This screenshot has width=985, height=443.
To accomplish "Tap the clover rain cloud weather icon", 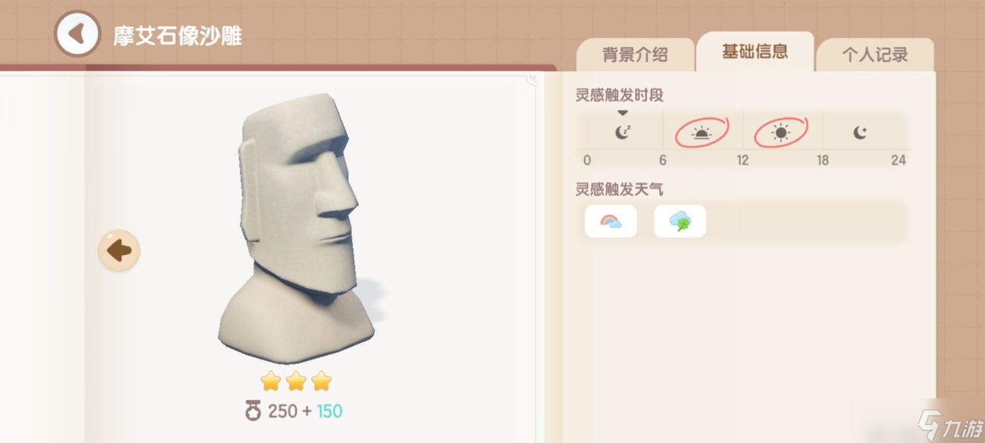I will [x=680, y=221].
